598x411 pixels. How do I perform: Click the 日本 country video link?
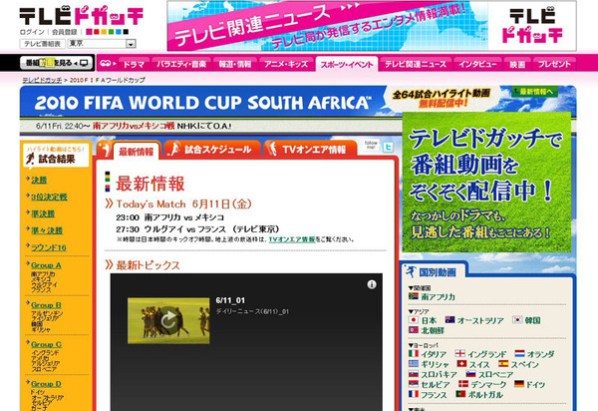[x=429, y=320]
